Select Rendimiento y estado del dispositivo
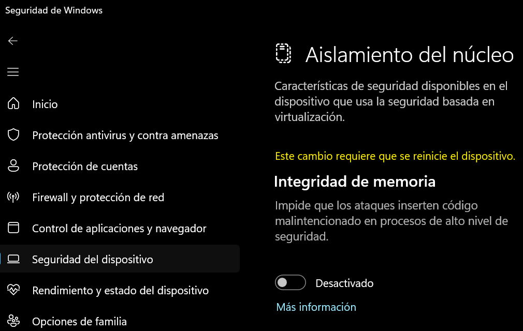The image size is (523, 331). (120, 291)
